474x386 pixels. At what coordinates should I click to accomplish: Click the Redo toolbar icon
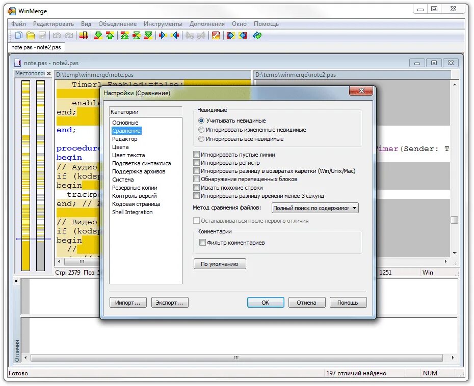(69, 36)
